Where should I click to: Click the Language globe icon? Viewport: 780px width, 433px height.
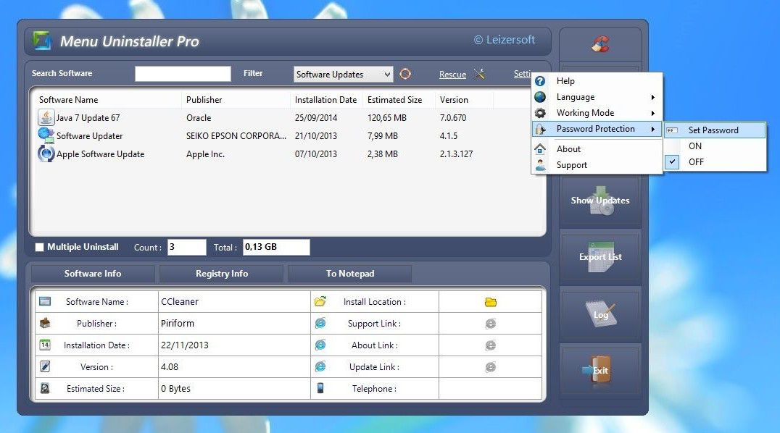coord(540,97)
